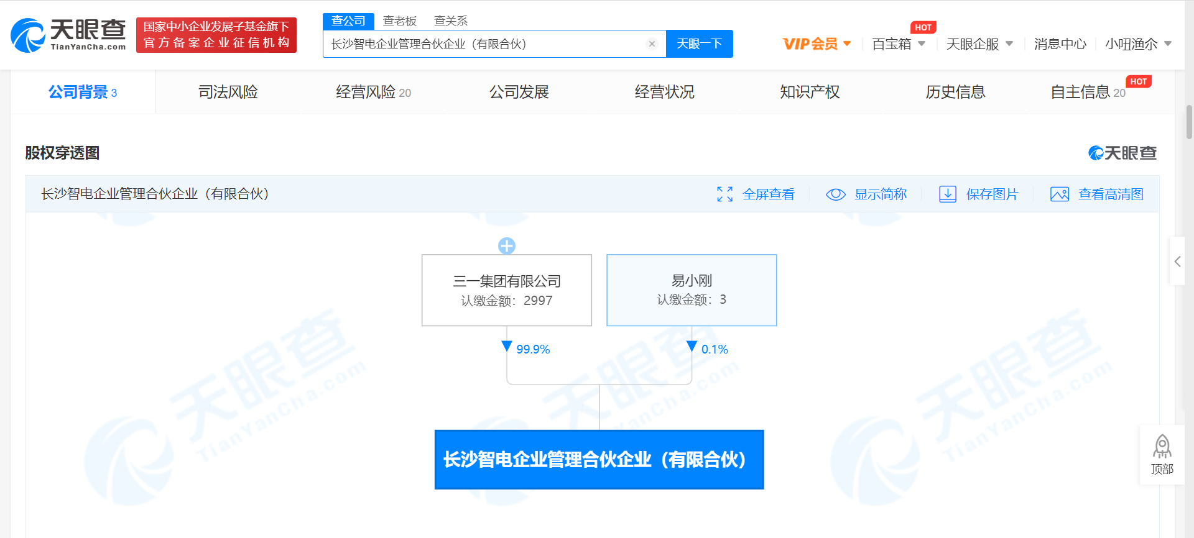Click the 股权穿透图 section heading
Screen dimensions: 1194x538
pos(62,153)
